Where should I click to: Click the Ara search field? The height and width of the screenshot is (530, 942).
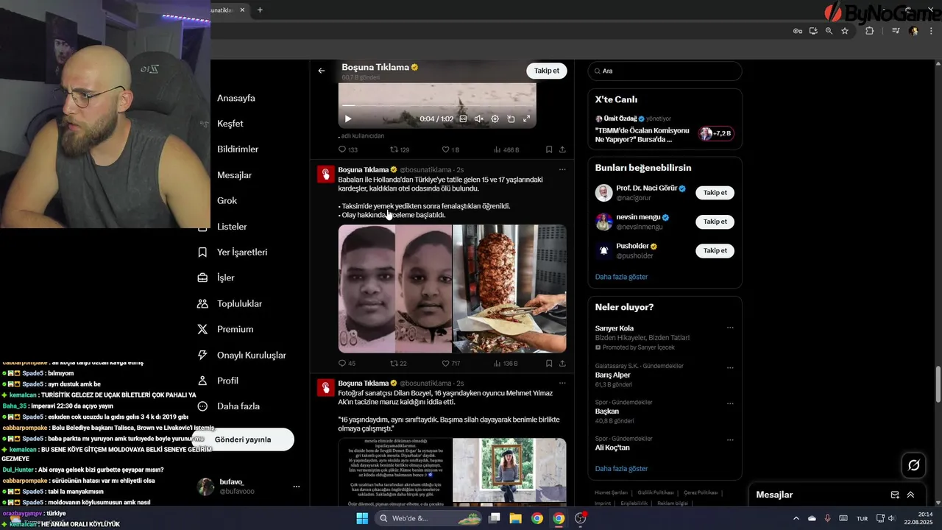click(665, 71)
